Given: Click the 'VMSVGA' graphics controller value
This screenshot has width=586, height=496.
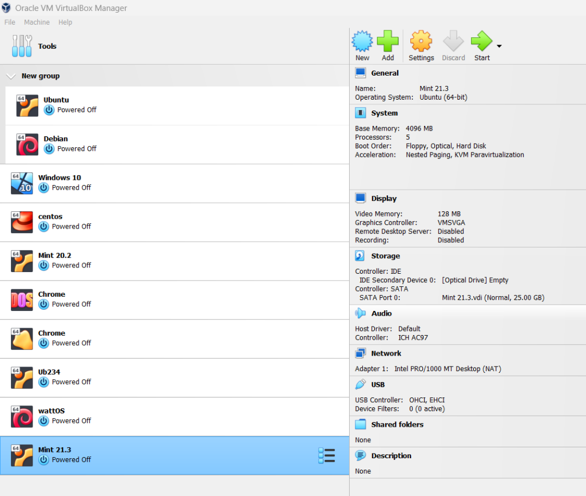Looking at the screenshot, I should coord(451,223).
